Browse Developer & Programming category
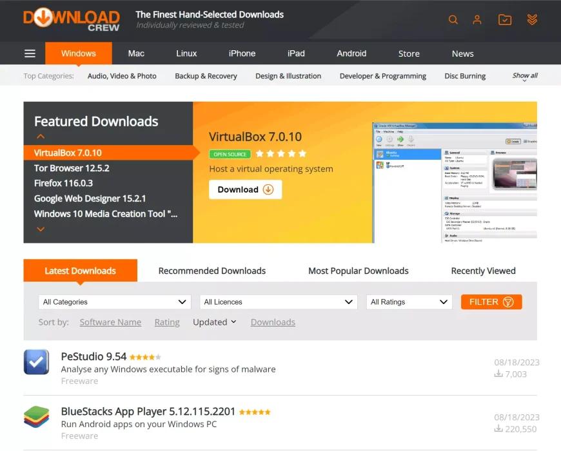 [x=383, y=76]
